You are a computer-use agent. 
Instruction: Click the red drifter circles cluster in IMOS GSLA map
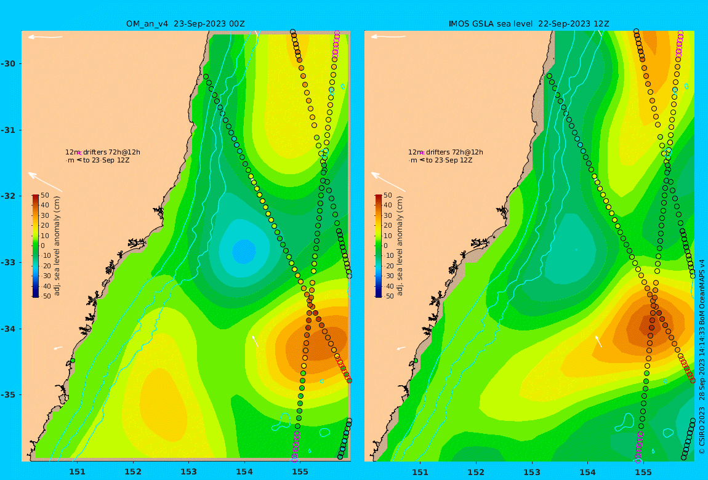pyautogui.click(x=687, y=369)
